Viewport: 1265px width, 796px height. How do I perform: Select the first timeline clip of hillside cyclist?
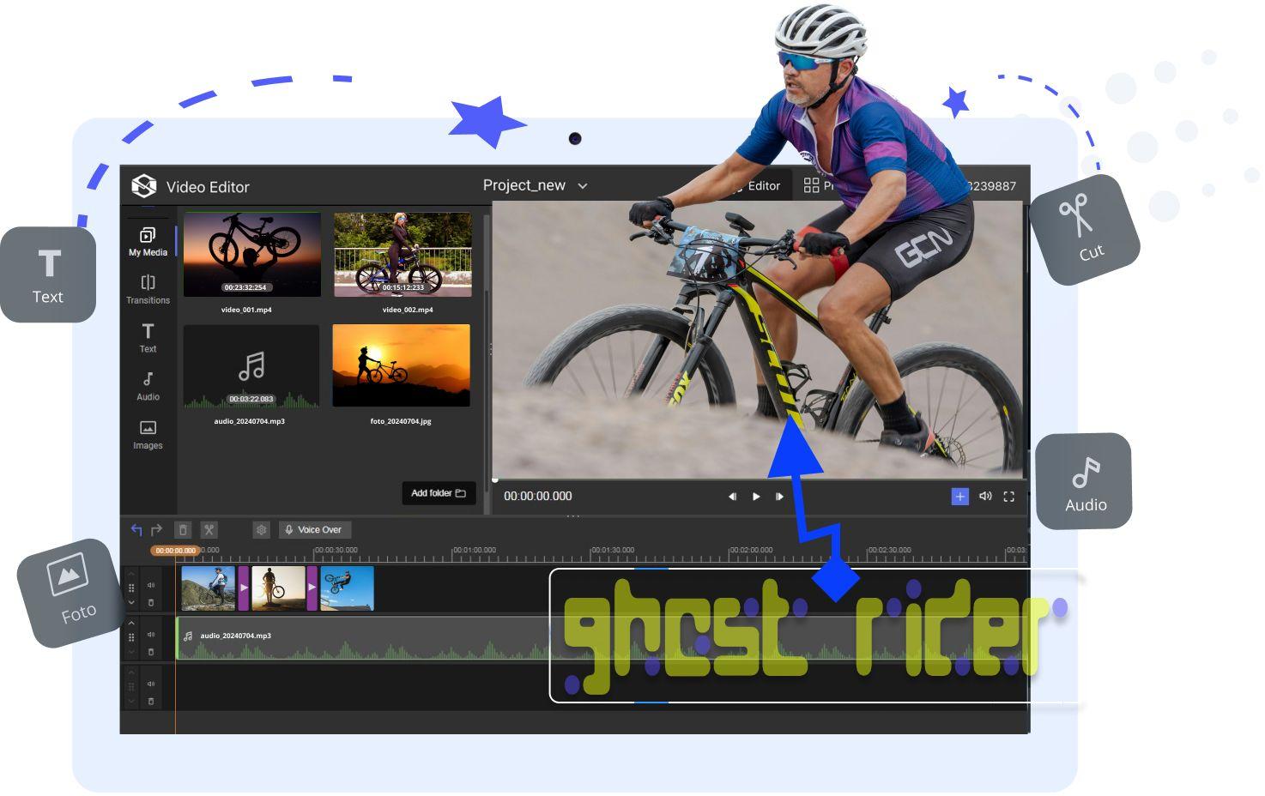[x=209, y=588]
